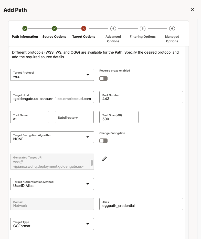Enable the Reverse proxy toggle

[103, 78]
